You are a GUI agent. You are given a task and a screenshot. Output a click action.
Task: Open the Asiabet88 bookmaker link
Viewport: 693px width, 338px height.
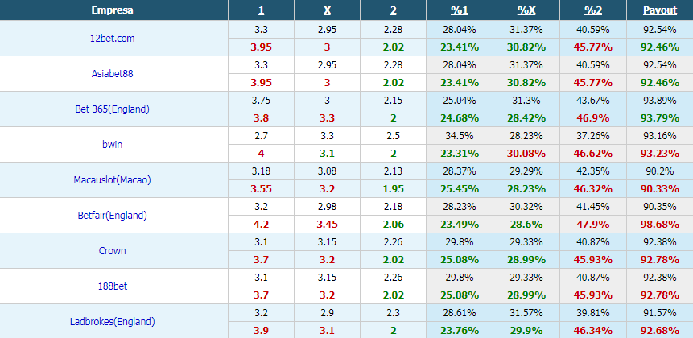click(112, 74)
